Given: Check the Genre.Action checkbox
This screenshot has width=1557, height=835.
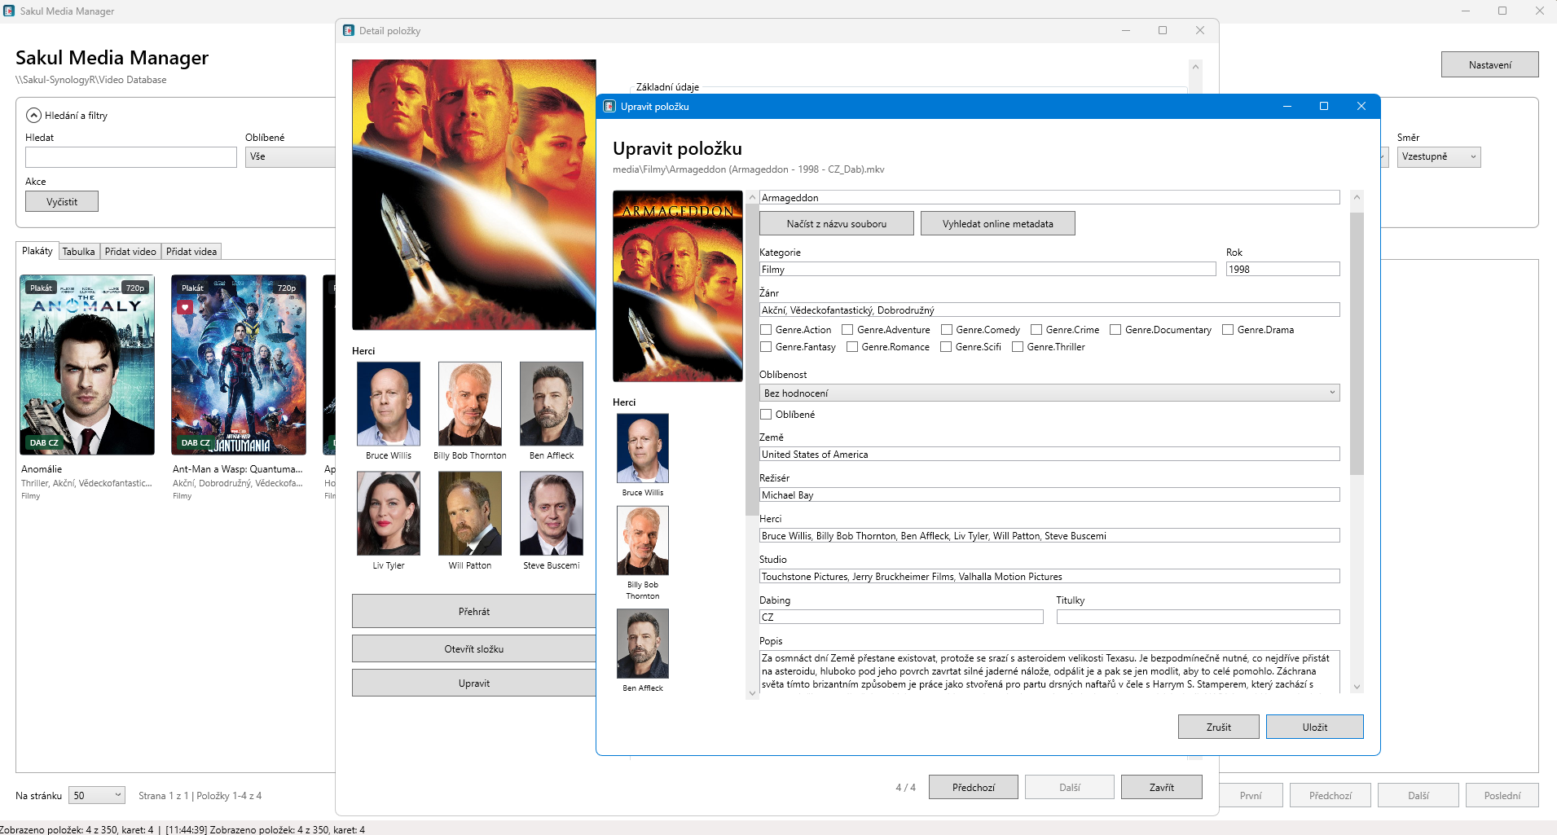Looking at the screenshot, I should (x=766, y=330).
